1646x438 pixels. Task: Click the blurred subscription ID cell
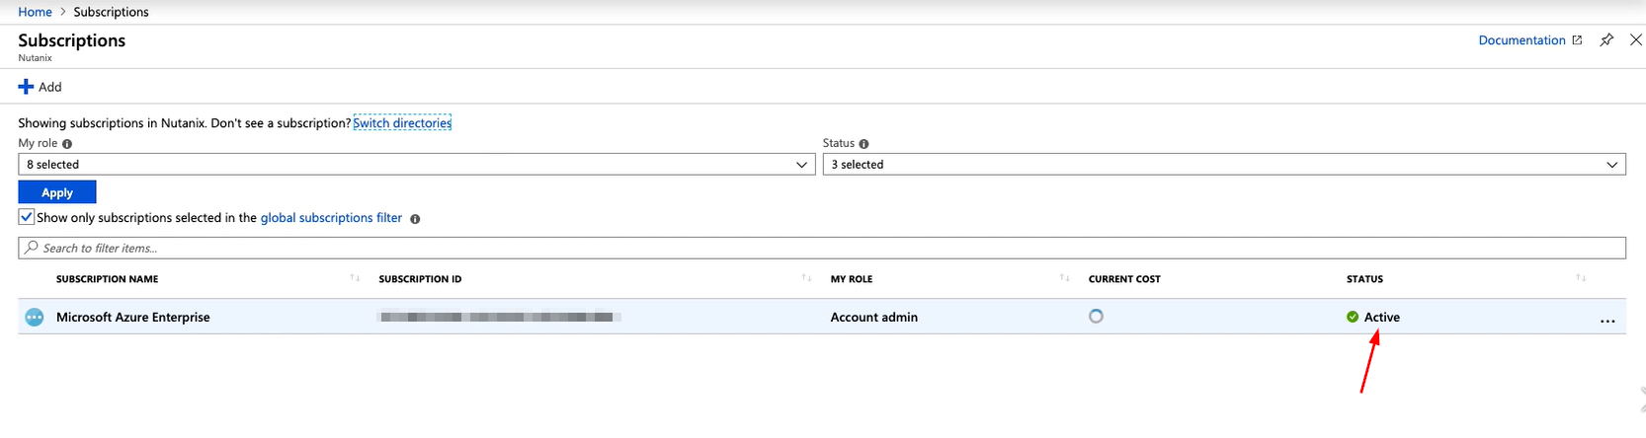(x=500, y=318)
